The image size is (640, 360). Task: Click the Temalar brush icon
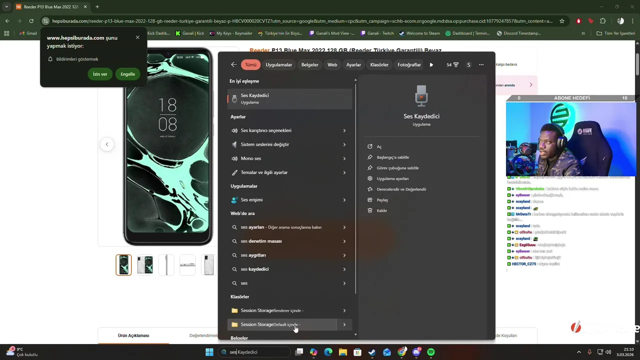(x=234, y=172)
